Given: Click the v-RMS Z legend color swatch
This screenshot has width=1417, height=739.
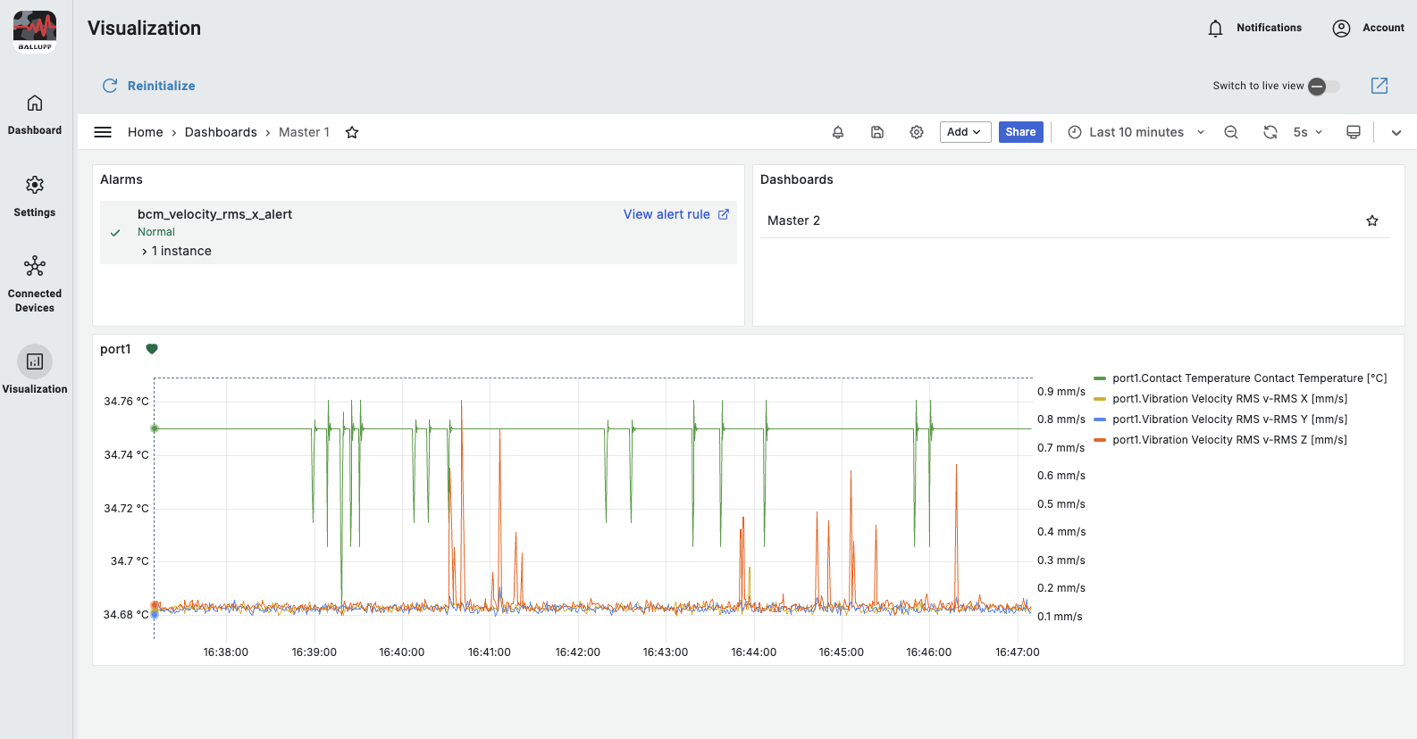Looking at the screenshot, I should point(1100,440).
